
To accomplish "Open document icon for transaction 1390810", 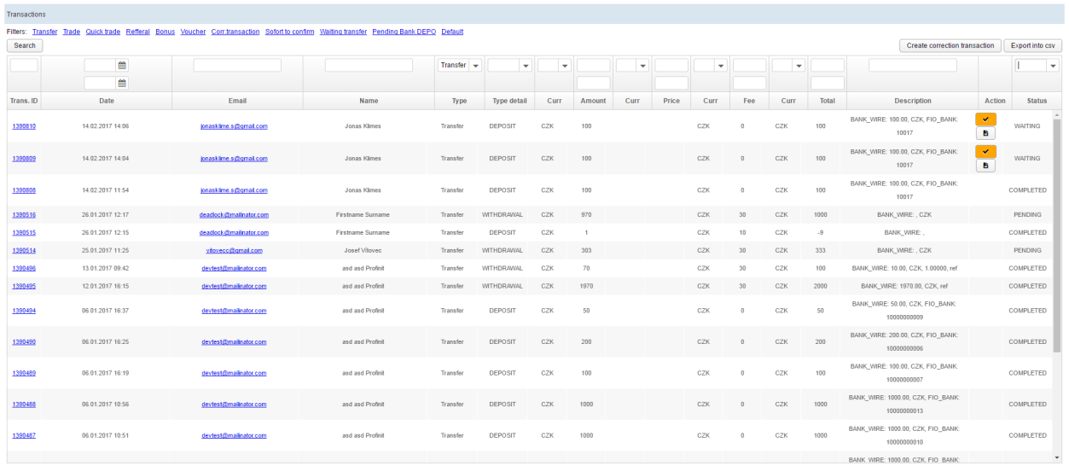I will tap(985, 133).
